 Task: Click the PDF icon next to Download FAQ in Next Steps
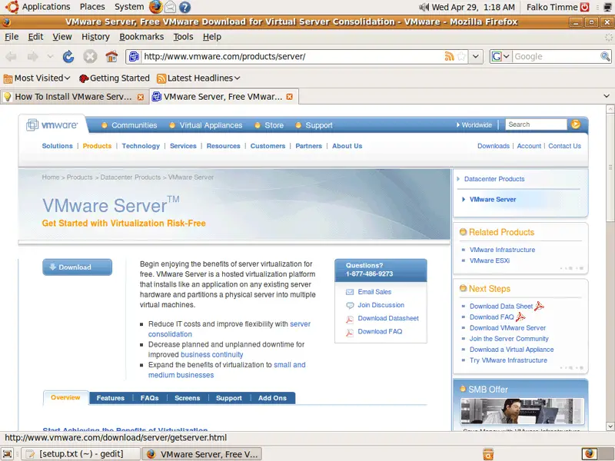click(x=520, y=317)
